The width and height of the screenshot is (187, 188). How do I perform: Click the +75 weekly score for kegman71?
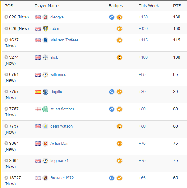click(x=142, y=161)
